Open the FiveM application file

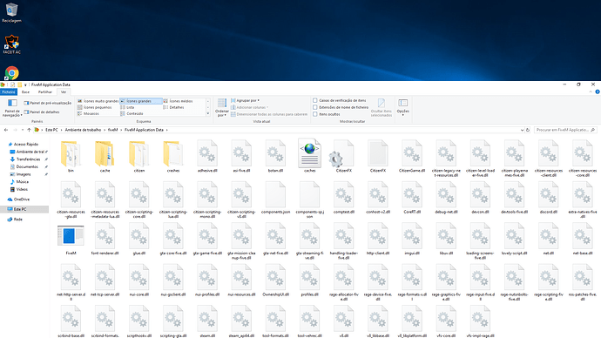click(x=71, y=240)
